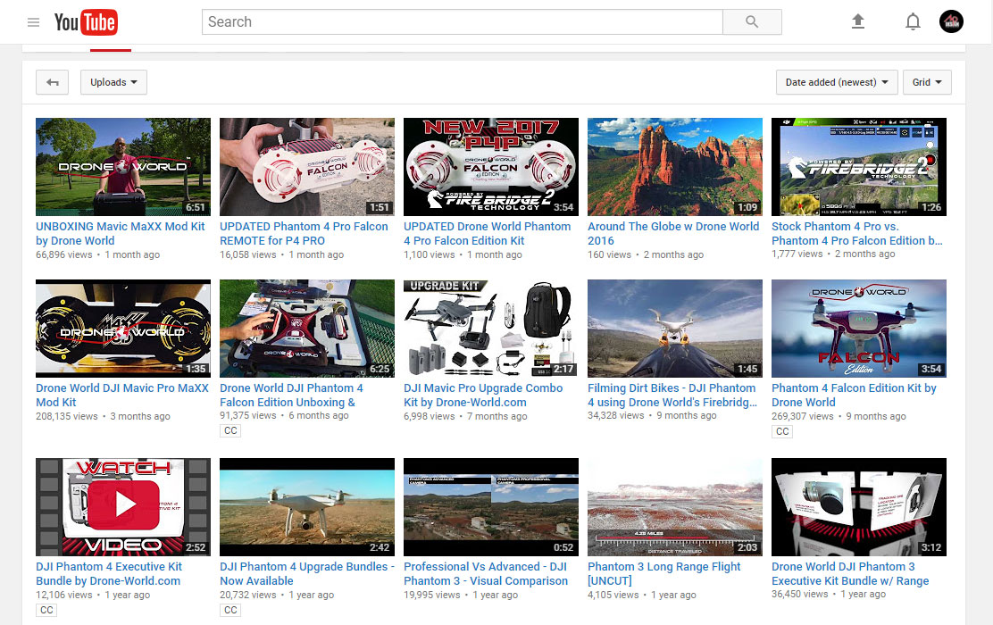Open 'Professional Vs Advanced - DJI Phantom 3' link
This screenshot has width=993, height=625.
point(486,574)
